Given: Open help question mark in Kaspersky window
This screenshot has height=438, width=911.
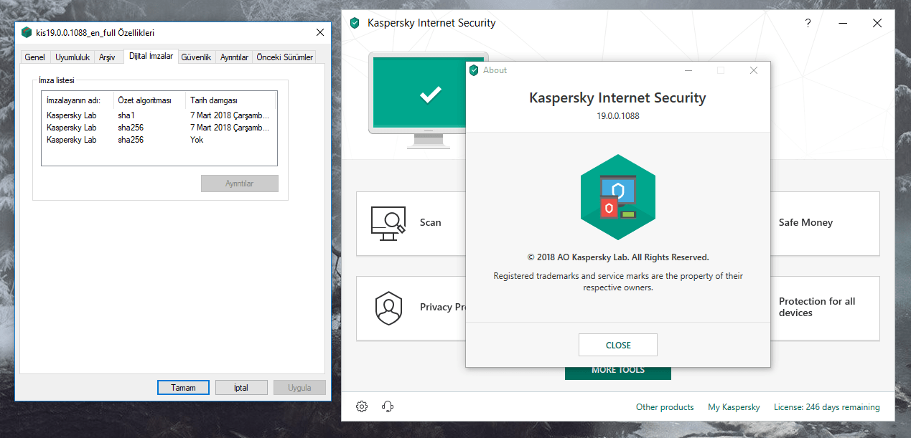Looking at the screenshot, I should pyautogui.click(x=808, y=23).
